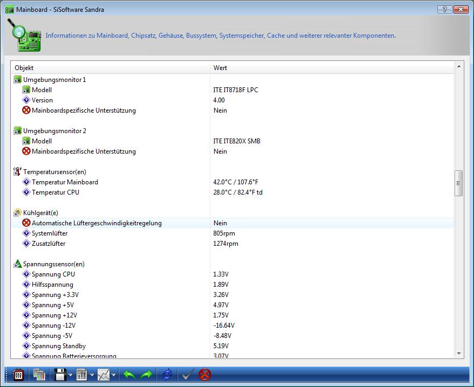Image resolution: width=474 pixels, height=387 pixels.
Task: Select the Spannung -12V row
Action: point(232,326)
